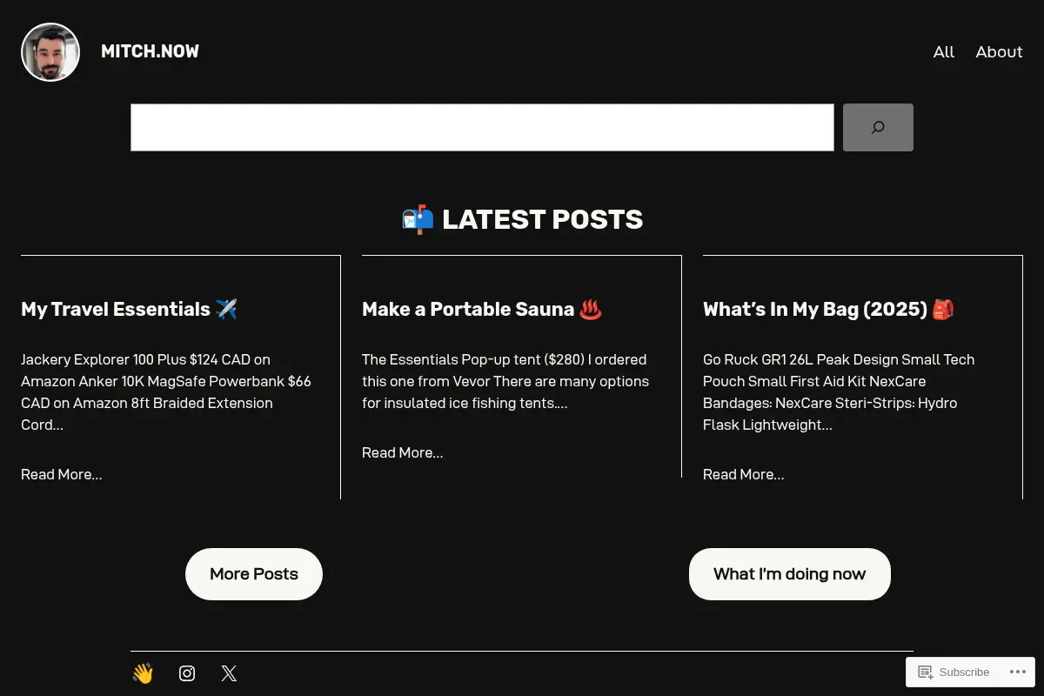Screen dimensions: 1044x696
Task: Open the Instagram profile icon
Action: (187, 673)
